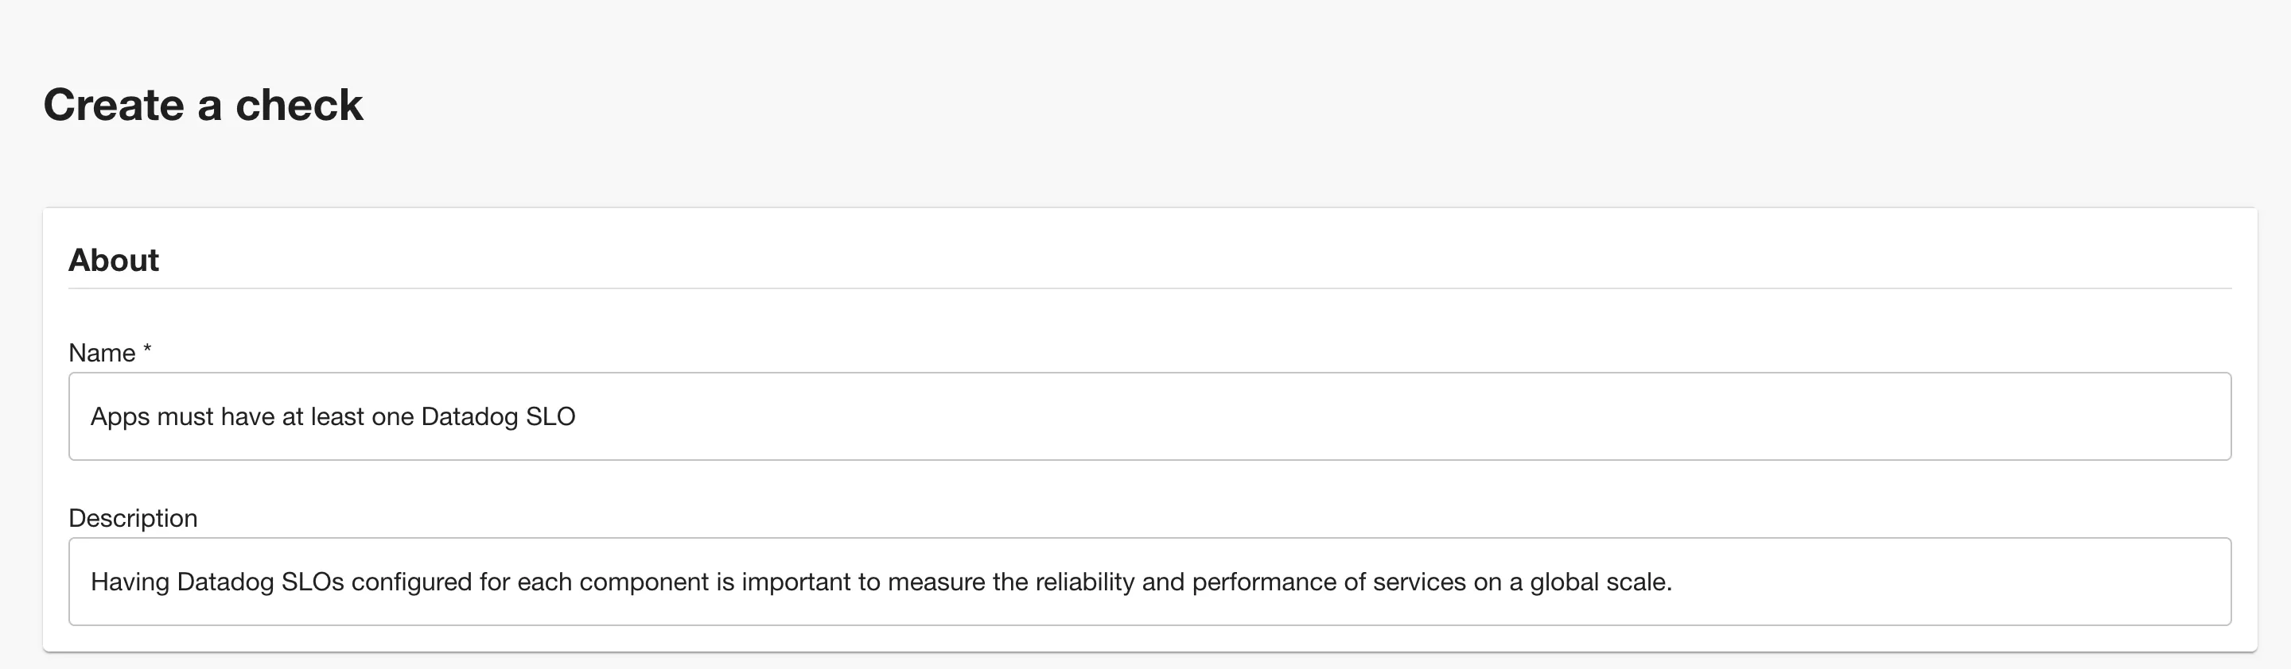2291x669 pixels.
Task: Click the Description field label
Action: click(x=134, y=518)
